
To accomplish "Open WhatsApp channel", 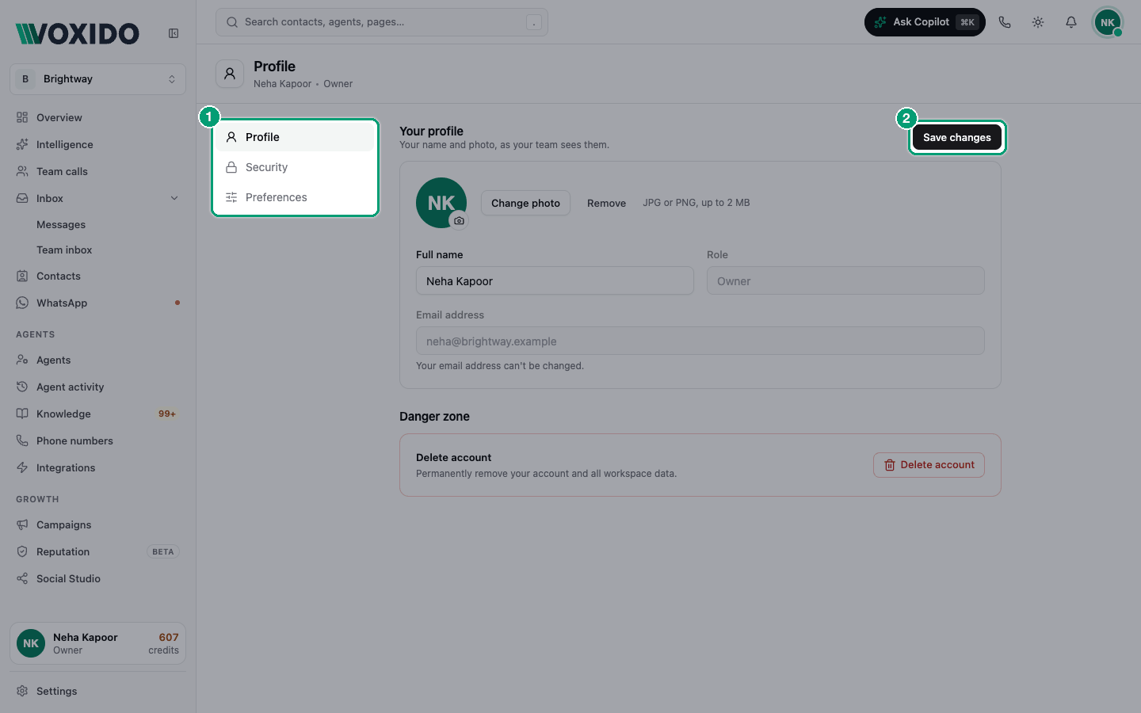I will coord(97,303).
